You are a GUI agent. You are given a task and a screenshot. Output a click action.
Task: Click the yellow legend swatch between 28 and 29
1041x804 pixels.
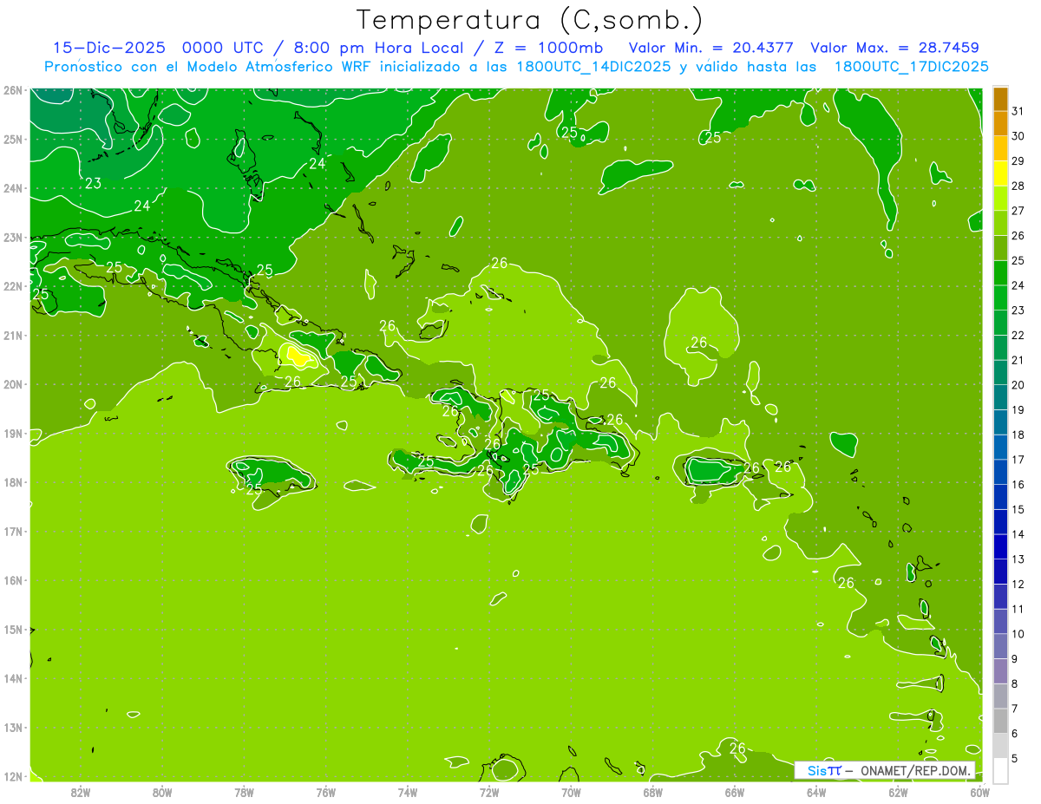(x=1000, y=173)
